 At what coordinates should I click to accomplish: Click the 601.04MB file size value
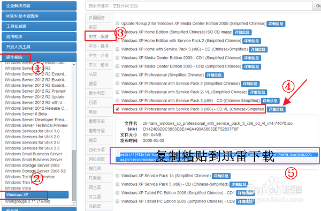[x=152, y=135]
